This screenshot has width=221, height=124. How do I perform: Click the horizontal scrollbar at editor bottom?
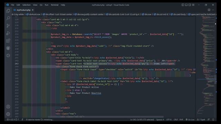tap(106, 117)
